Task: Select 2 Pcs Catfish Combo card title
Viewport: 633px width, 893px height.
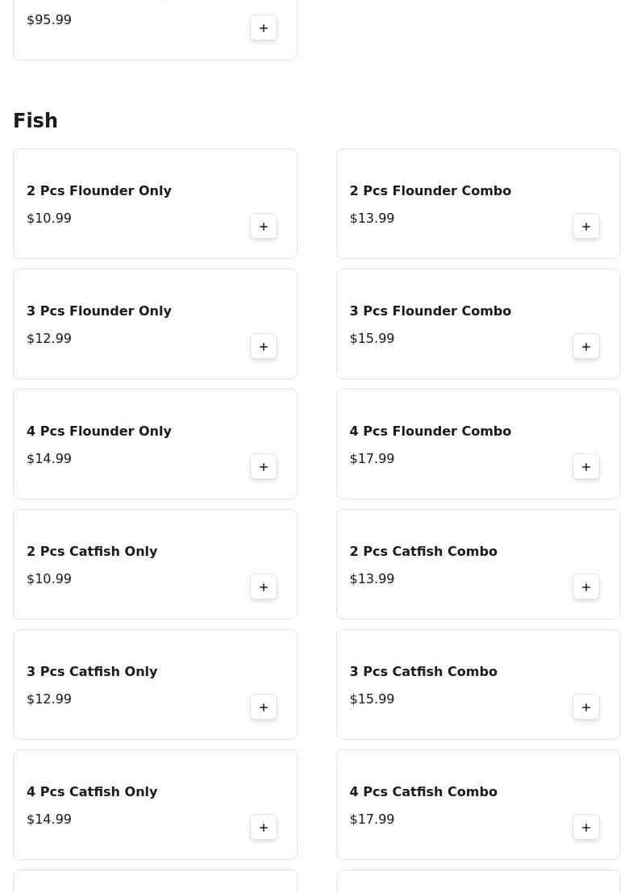Action: (x=423, y=551)
